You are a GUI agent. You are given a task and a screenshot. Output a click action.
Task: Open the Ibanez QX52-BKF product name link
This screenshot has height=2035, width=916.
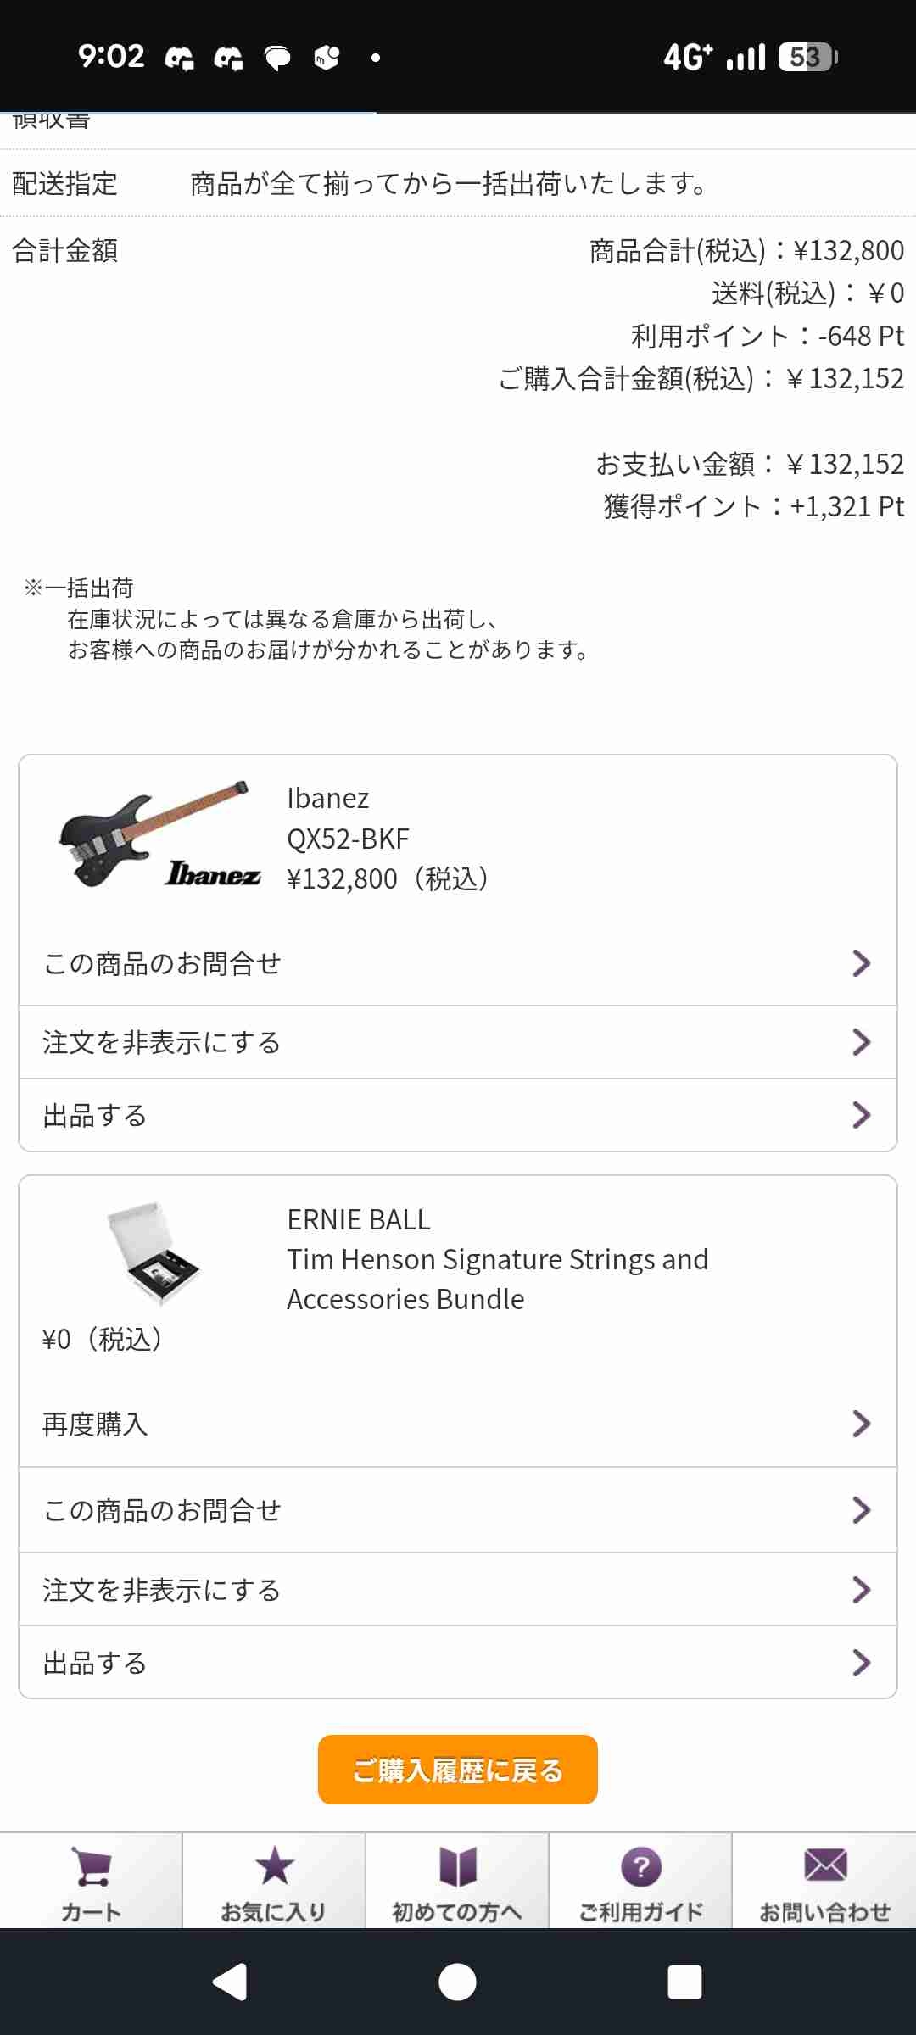point(348,839)
